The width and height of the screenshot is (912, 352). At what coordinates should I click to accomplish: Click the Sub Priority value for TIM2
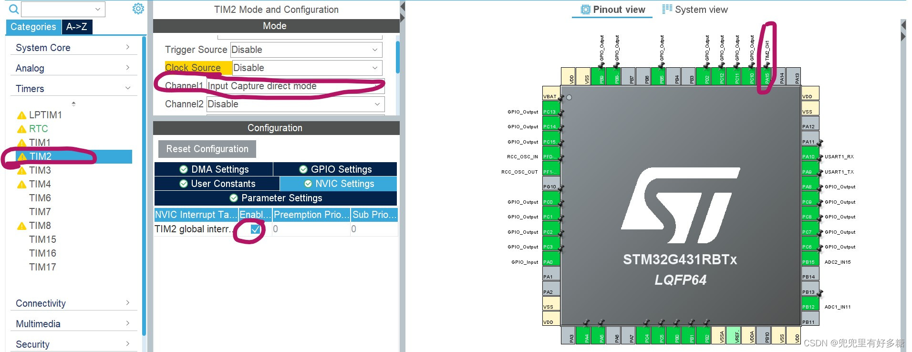374,229
